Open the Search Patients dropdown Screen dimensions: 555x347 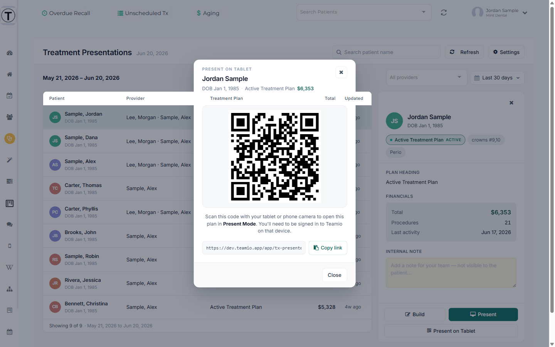point(364,12)
